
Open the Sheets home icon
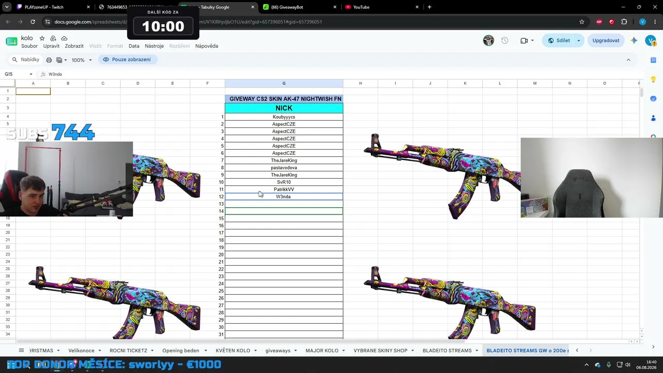(x=11, y=41)
